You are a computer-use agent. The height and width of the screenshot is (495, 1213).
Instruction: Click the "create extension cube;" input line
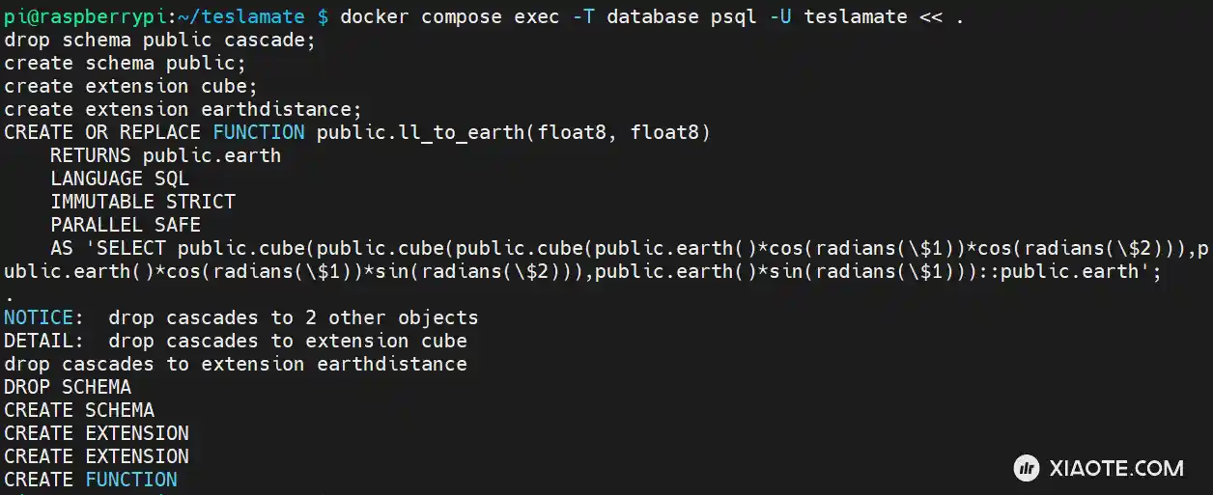click(130, 86)
